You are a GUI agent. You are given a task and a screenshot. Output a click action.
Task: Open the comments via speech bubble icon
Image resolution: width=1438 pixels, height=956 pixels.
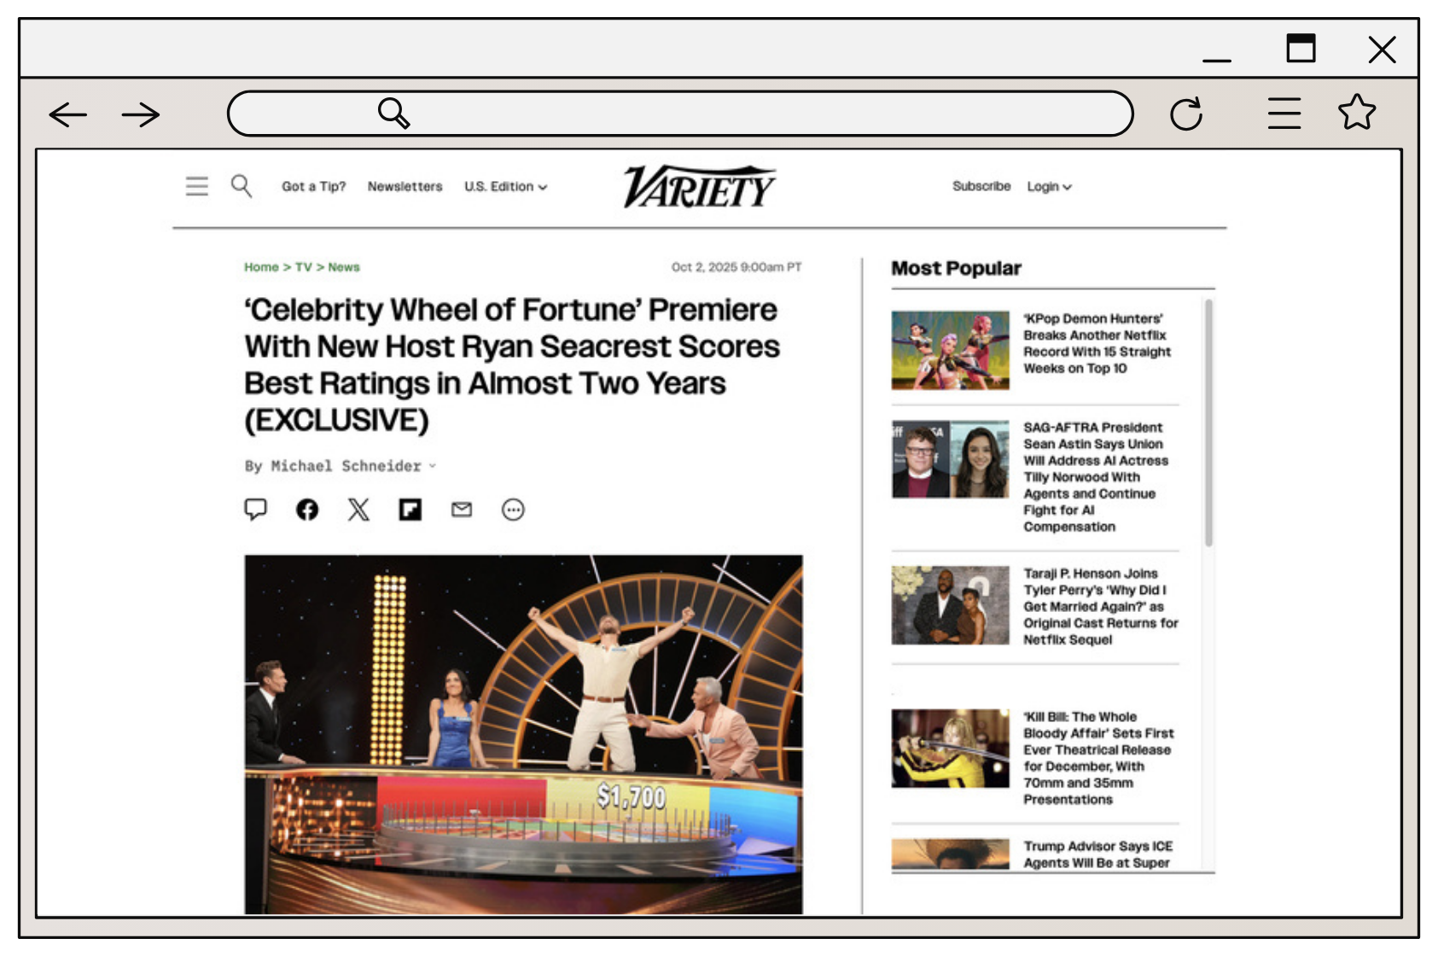255,510
